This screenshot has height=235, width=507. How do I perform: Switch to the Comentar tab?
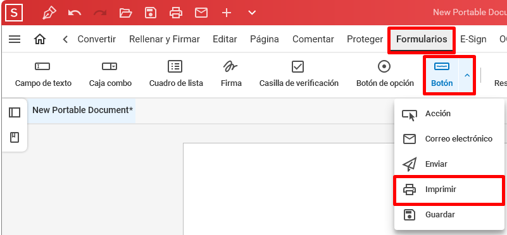click(x=313, y=39)
